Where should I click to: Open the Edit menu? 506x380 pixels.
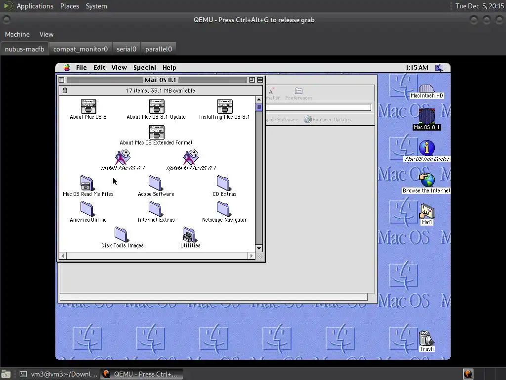(99, 67)
